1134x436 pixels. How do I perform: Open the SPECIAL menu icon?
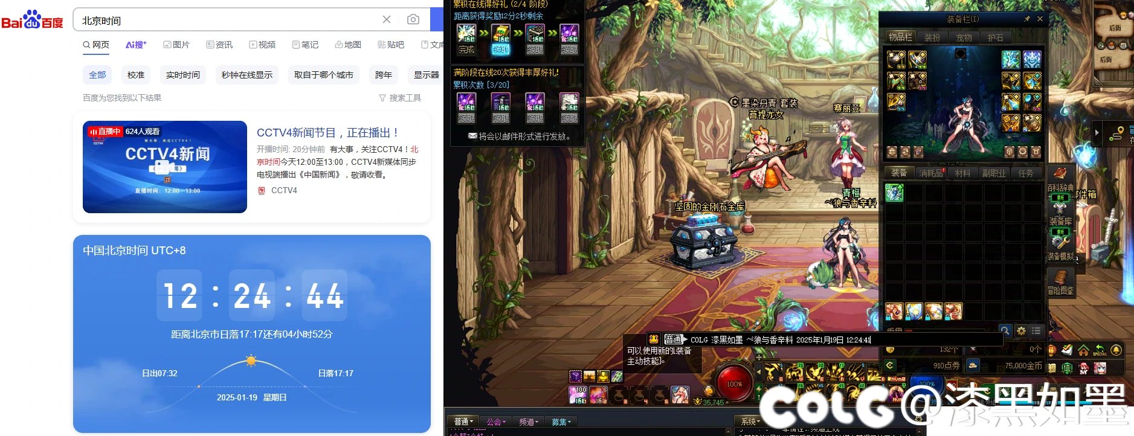(1100, 350)
